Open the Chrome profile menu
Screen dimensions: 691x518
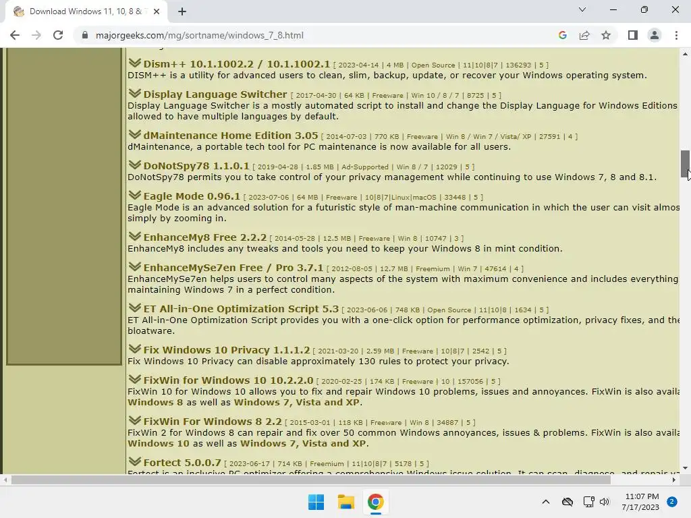(x=655, y=35)
